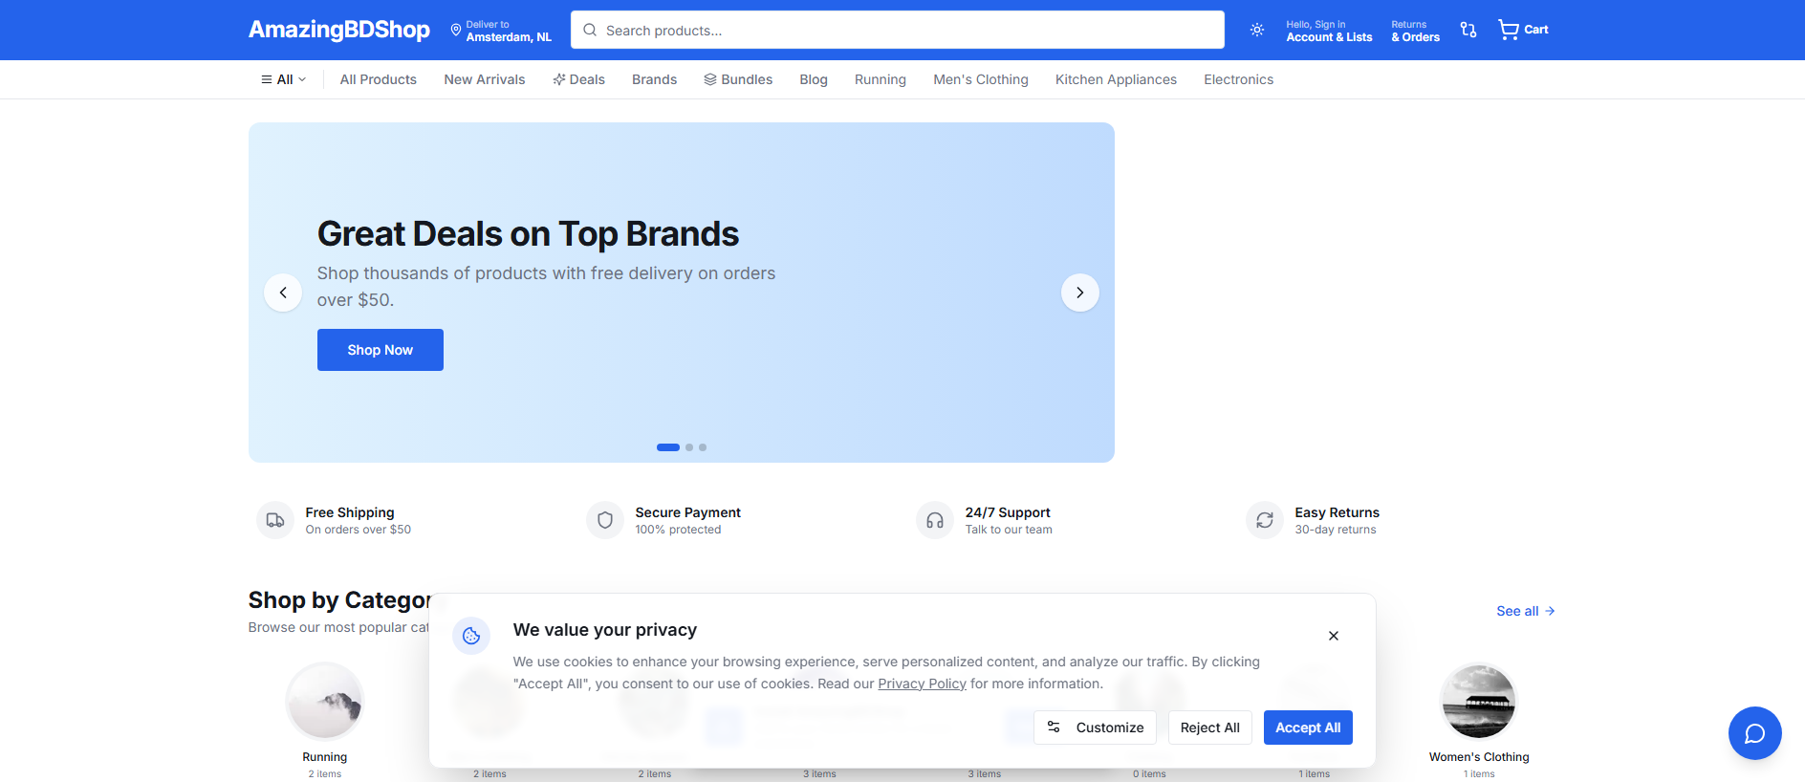Click Reject All cookies button
This screenshot has height=782, width=1805.
pos(1210,728)
